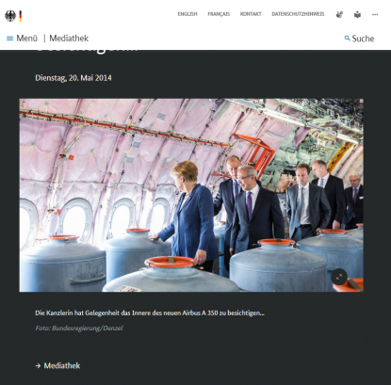Expand the Menü navigation
Image resolution: width=391 pixels, height=385 pixels.
(x=22, y=39)
